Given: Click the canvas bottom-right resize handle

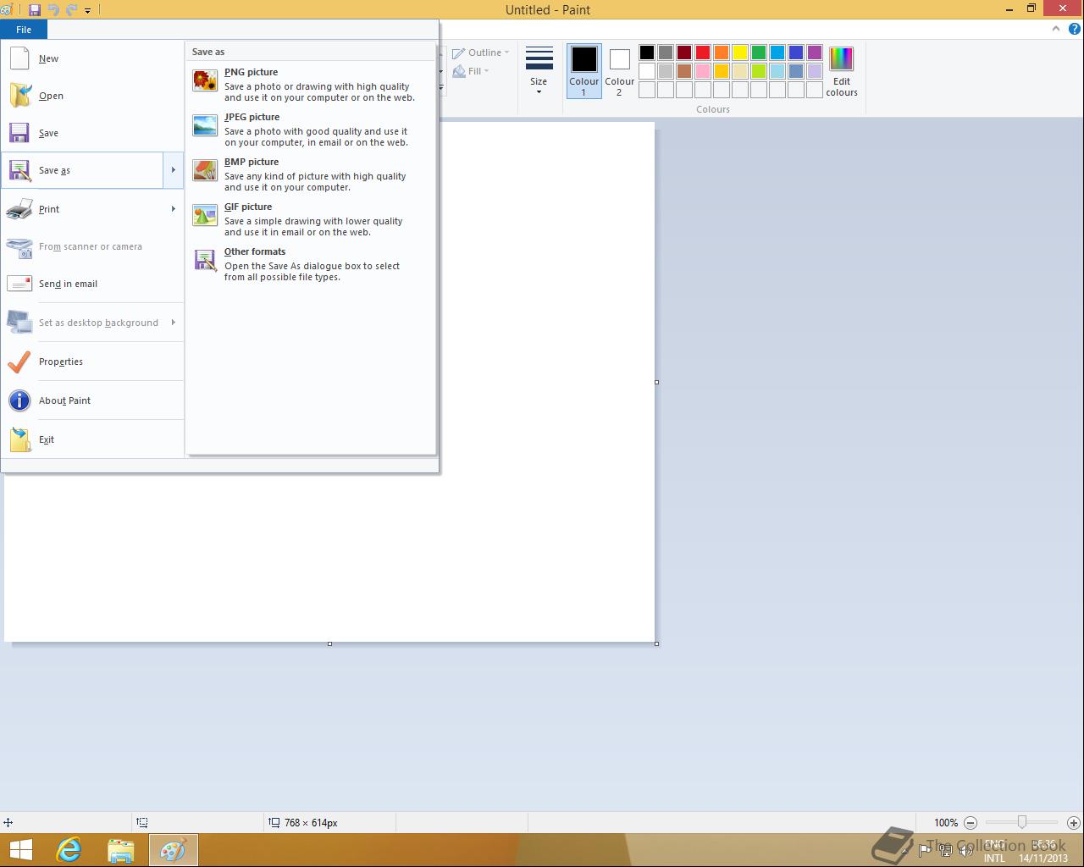Looking at the screenshot, I should 656,643.
